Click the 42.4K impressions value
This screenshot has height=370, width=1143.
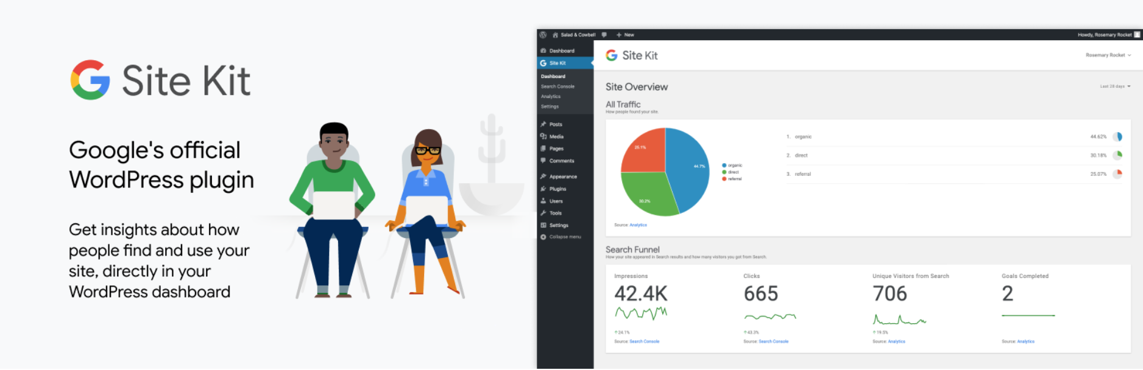pyautogui.click(x=641, y=294)
